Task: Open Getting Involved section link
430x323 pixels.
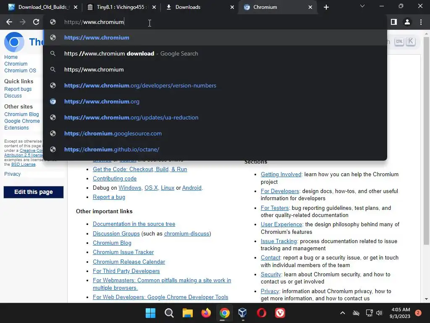Action: [281, 175]
